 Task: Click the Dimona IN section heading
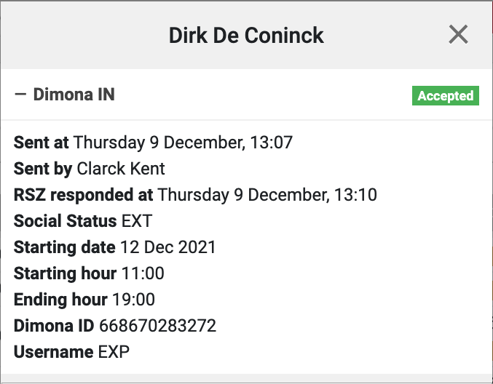(x=74, y=95)
